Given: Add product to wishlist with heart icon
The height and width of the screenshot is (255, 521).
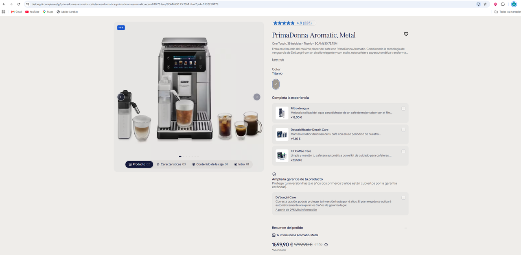Looking at the screenshot, I should pyautogui.click(x=406, y=34).
